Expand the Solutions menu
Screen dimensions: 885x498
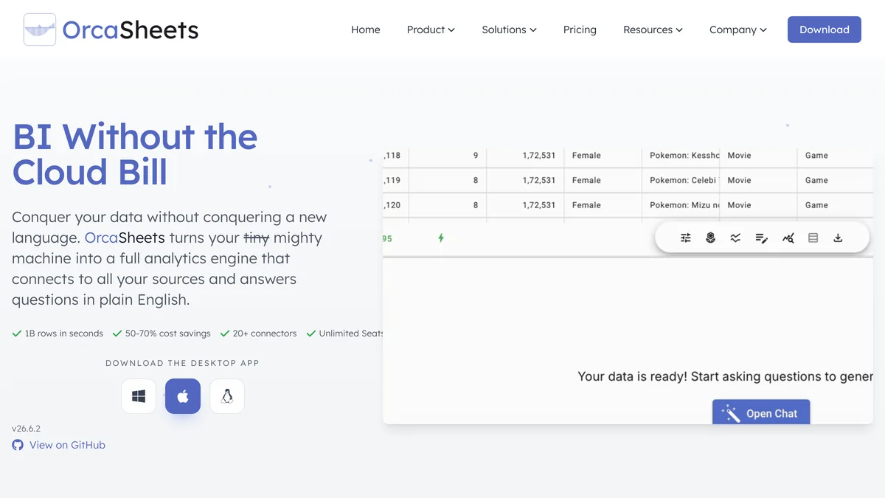(509, 30)
